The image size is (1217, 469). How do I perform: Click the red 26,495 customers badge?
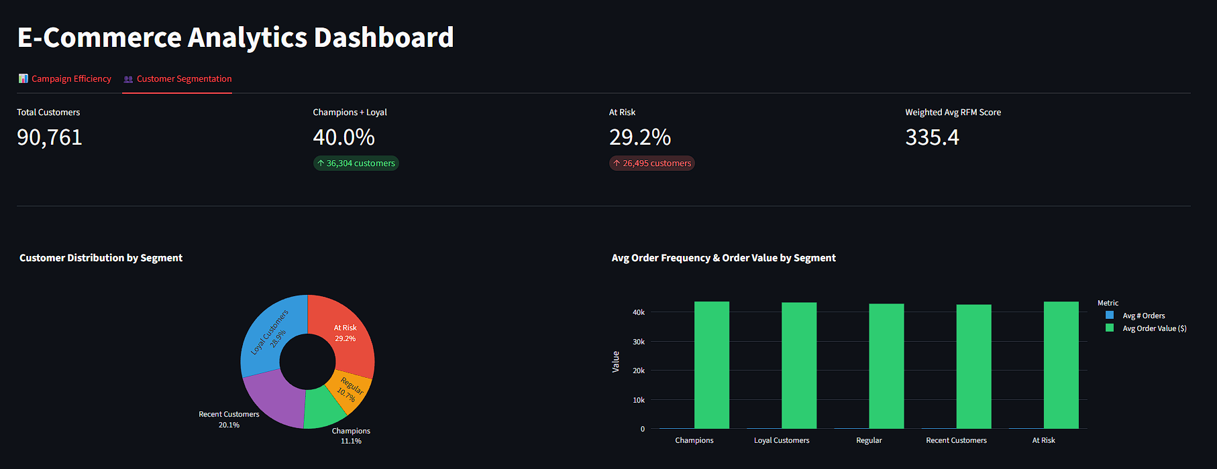[x=651, y=163]
